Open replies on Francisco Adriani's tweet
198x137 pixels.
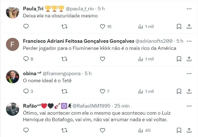pos(26,59)
